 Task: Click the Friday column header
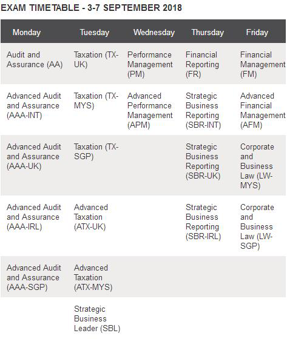point(257,33)
